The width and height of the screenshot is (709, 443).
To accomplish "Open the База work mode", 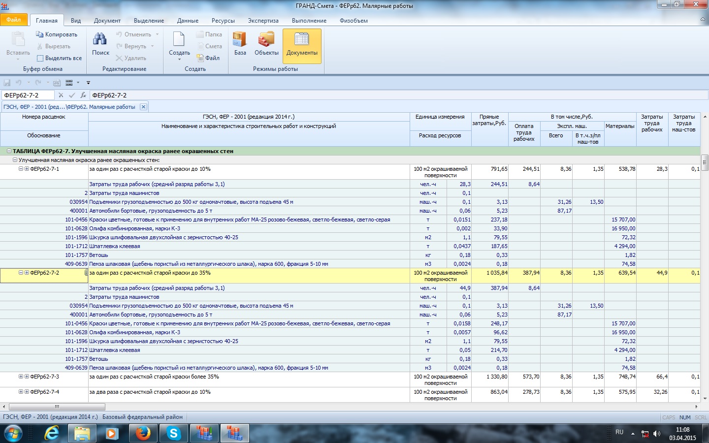I will point(240,44).
